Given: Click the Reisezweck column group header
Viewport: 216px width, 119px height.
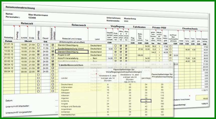Looking at the screenshot, I should pyautogui.click(x=79, y=25).
